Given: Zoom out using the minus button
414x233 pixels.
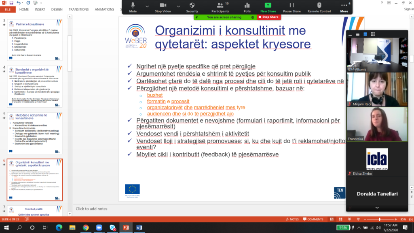Looking at the screenshot, I should coord(365,219).
